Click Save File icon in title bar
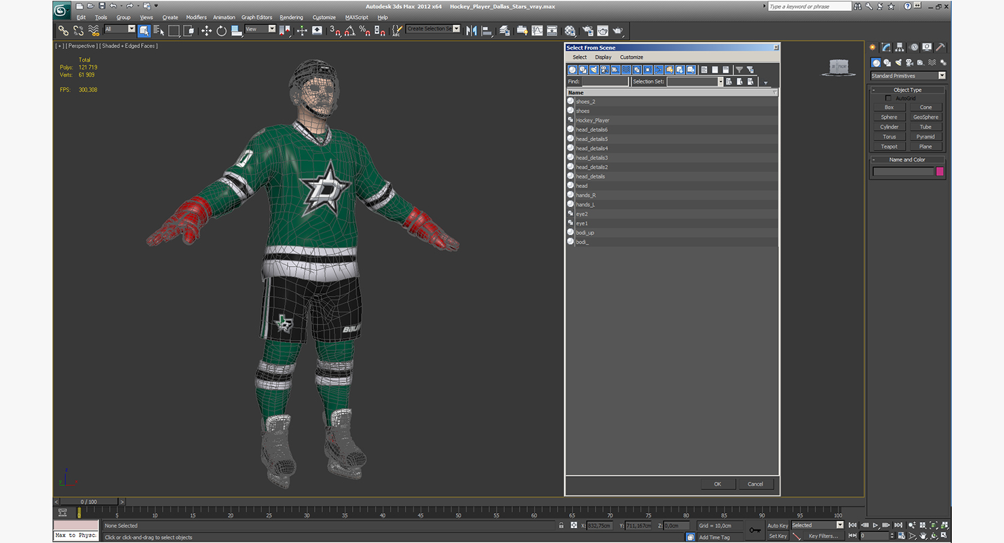The width and height of the screenshot is (1004, 543). [101, 6]
